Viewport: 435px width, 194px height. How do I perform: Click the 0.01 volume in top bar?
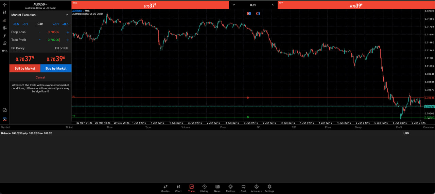253,5
